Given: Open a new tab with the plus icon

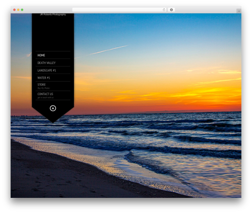Looking at the screenshot, I should pyautogui.click(x=239, y=11).
